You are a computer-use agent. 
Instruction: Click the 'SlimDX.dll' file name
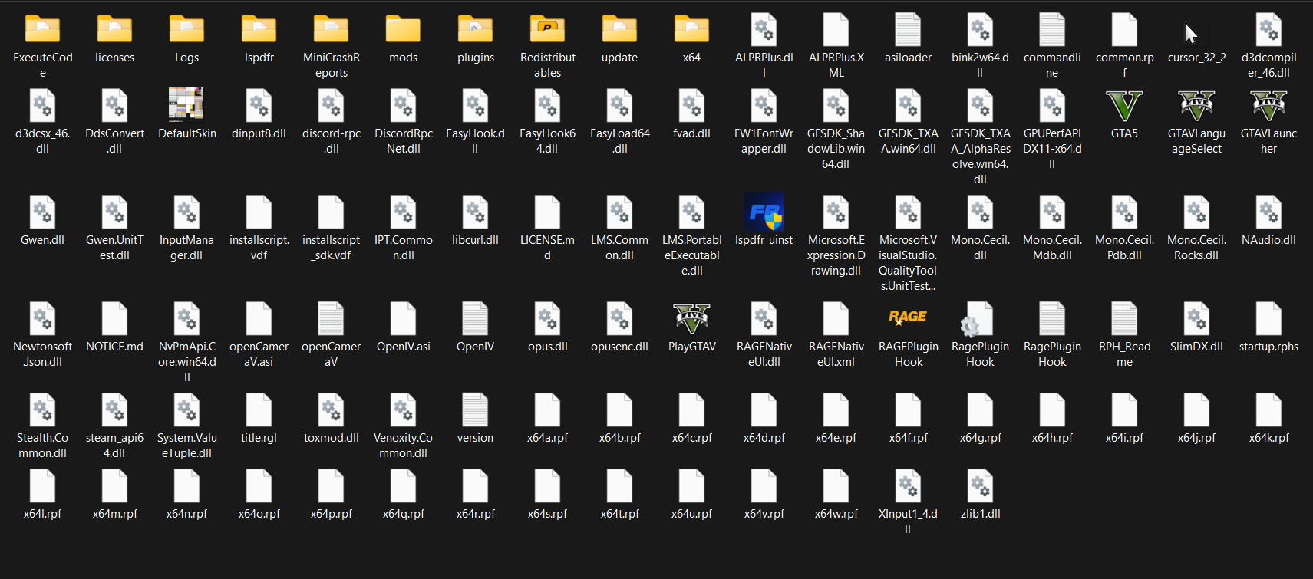(x=1197, y=347)
